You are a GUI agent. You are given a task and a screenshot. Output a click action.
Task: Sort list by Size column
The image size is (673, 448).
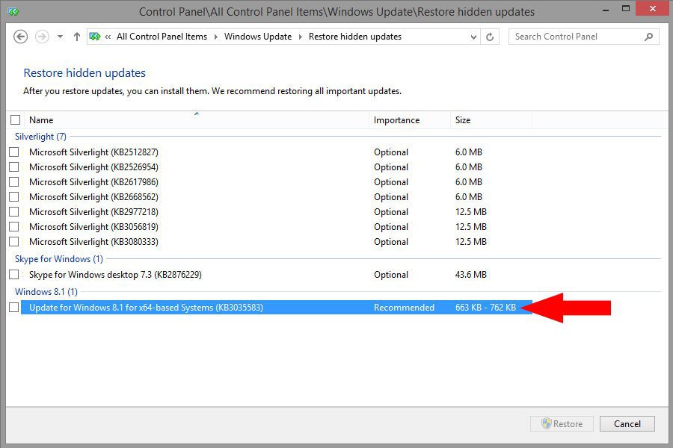point(491,120)
